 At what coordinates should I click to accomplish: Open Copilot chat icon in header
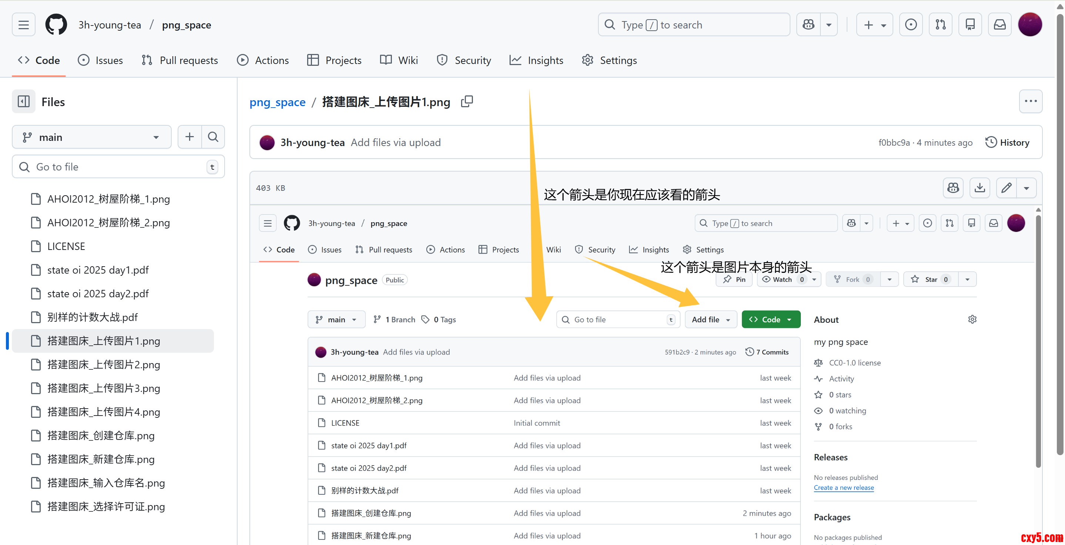pyautogui.click(x=809, y=25)
